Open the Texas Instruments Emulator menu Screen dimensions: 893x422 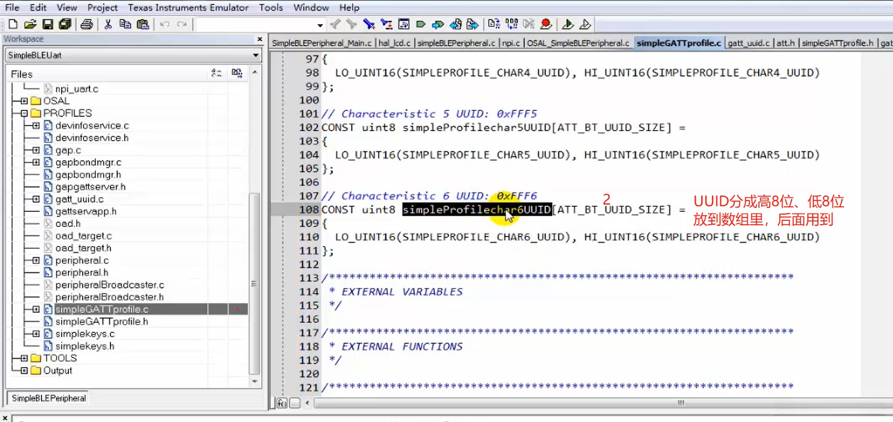click(x=188, y=7)
